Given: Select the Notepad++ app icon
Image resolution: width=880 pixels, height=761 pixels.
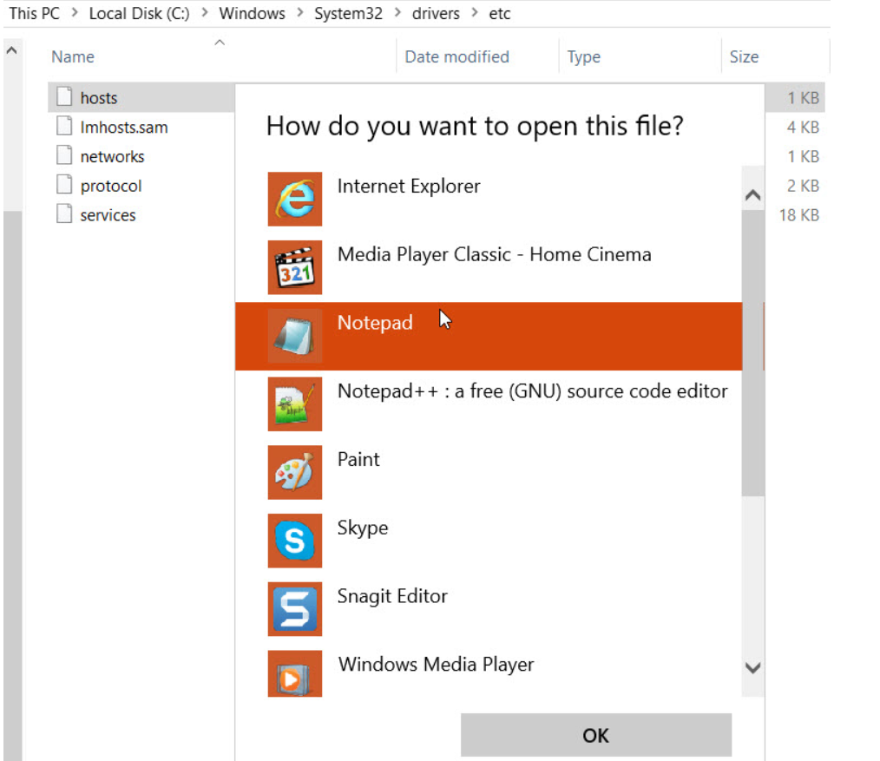Looking at the screenshot, I should pos(294,403).
